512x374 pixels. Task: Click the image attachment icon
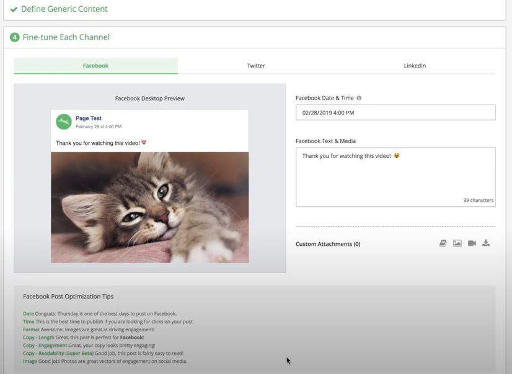tap(457, 243)
